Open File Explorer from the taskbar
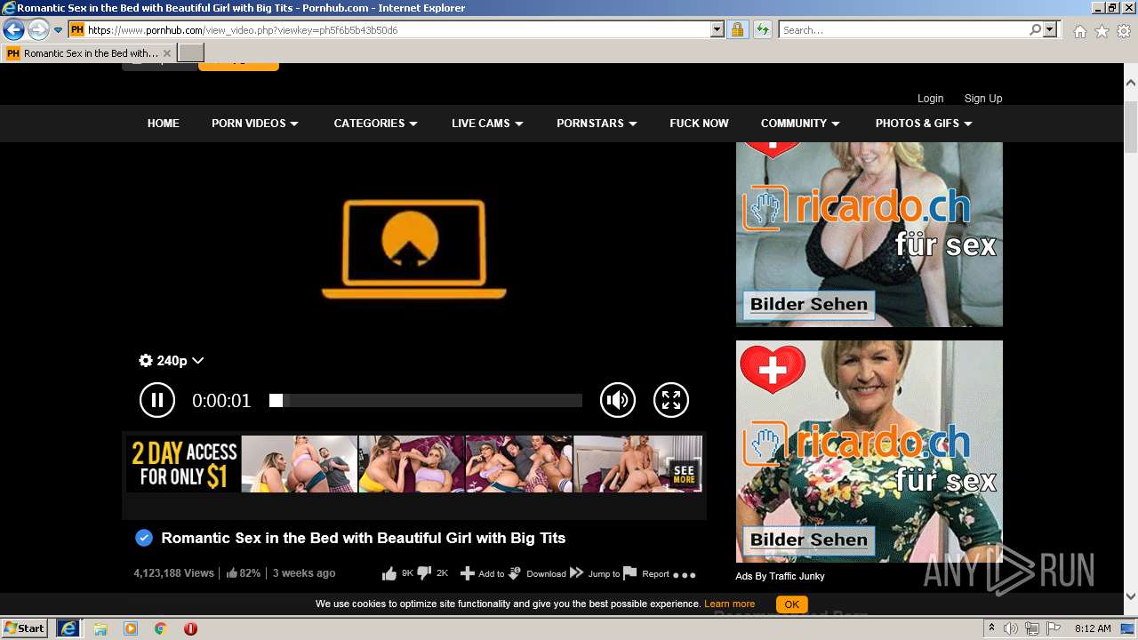Viewport: 1138px width, 640px height. (x=100, y=628)
